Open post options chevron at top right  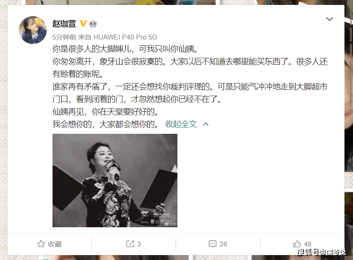coord(330,19)
